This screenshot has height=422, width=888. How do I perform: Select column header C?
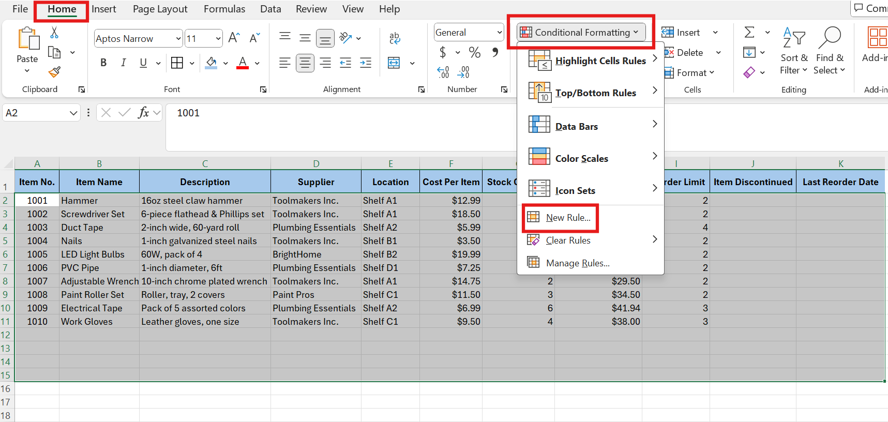[205, 163]
